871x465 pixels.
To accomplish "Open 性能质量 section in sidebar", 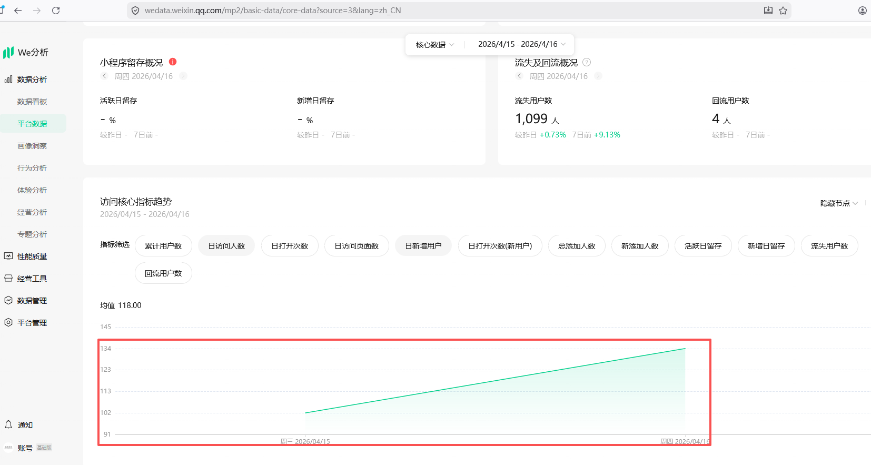I will click(x=32, y=256).
